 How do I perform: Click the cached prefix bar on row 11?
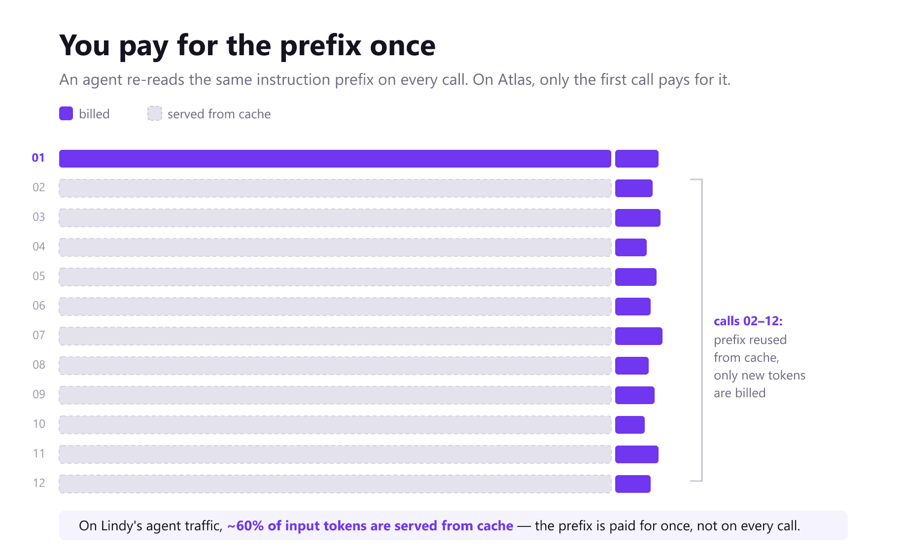[335, 454]
